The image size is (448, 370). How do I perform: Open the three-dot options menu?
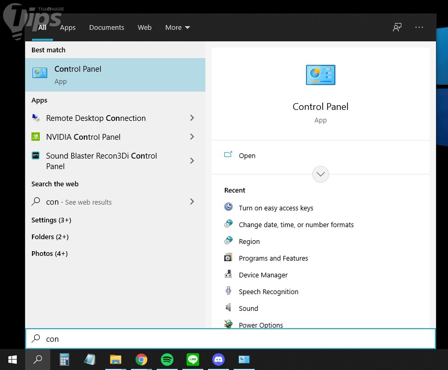tap(419, 27)
